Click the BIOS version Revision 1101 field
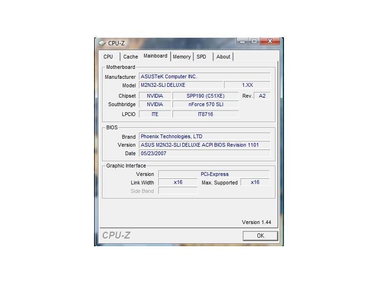Screen dimensions: 378x283 205,145
